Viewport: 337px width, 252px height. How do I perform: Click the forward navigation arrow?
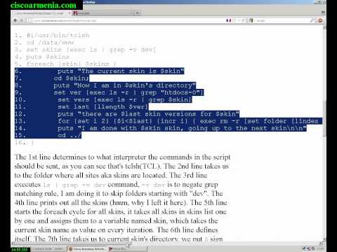(22, 20)
